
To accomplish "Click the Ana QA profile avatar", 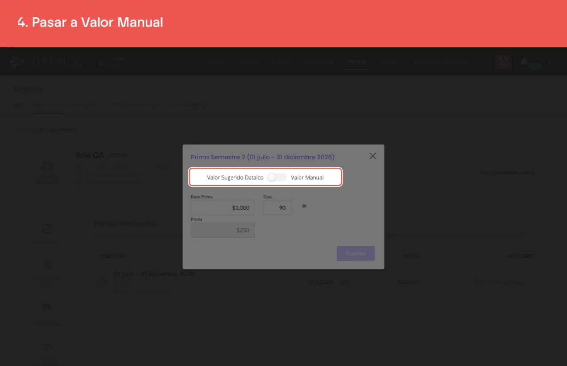I will 47,172.
